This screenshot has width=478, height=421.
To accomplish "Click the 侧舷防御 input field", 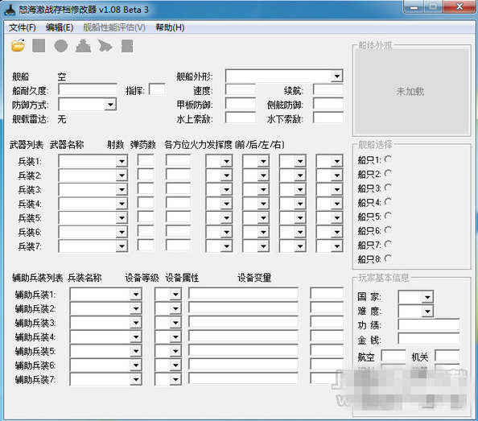I will 328,104.
